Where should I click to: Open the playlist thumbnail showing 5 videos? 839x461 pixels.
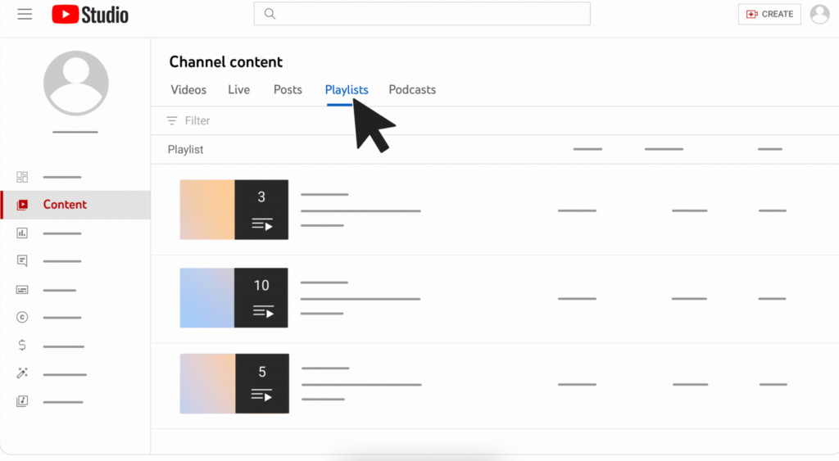pyautogui.click(x=234, y=383)
